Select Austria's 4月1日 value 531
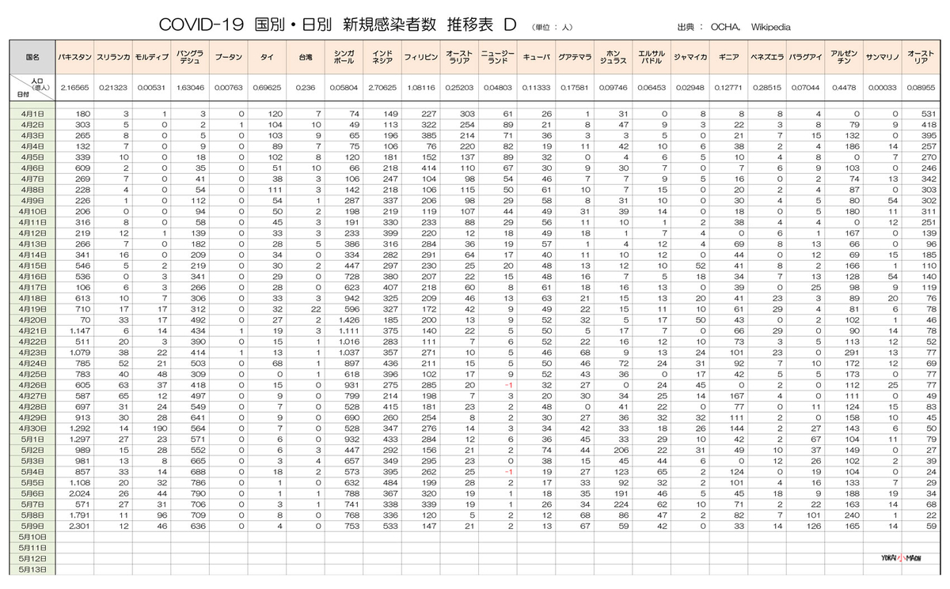This screenshot has height=589, width=950. pyautogui.click(x=929, y=114)
